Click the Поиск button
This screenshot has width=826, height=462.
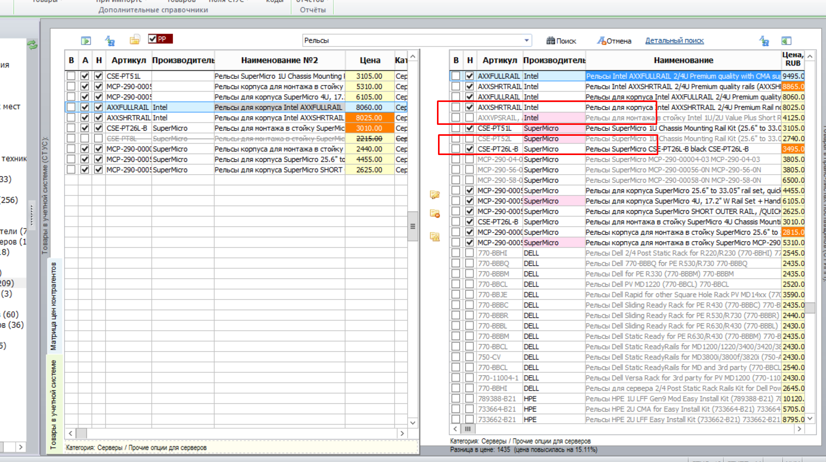[x=561, y=41]
